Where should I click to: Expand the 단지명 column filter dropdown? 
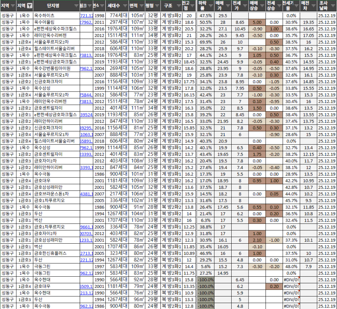[x=76, y=6]
